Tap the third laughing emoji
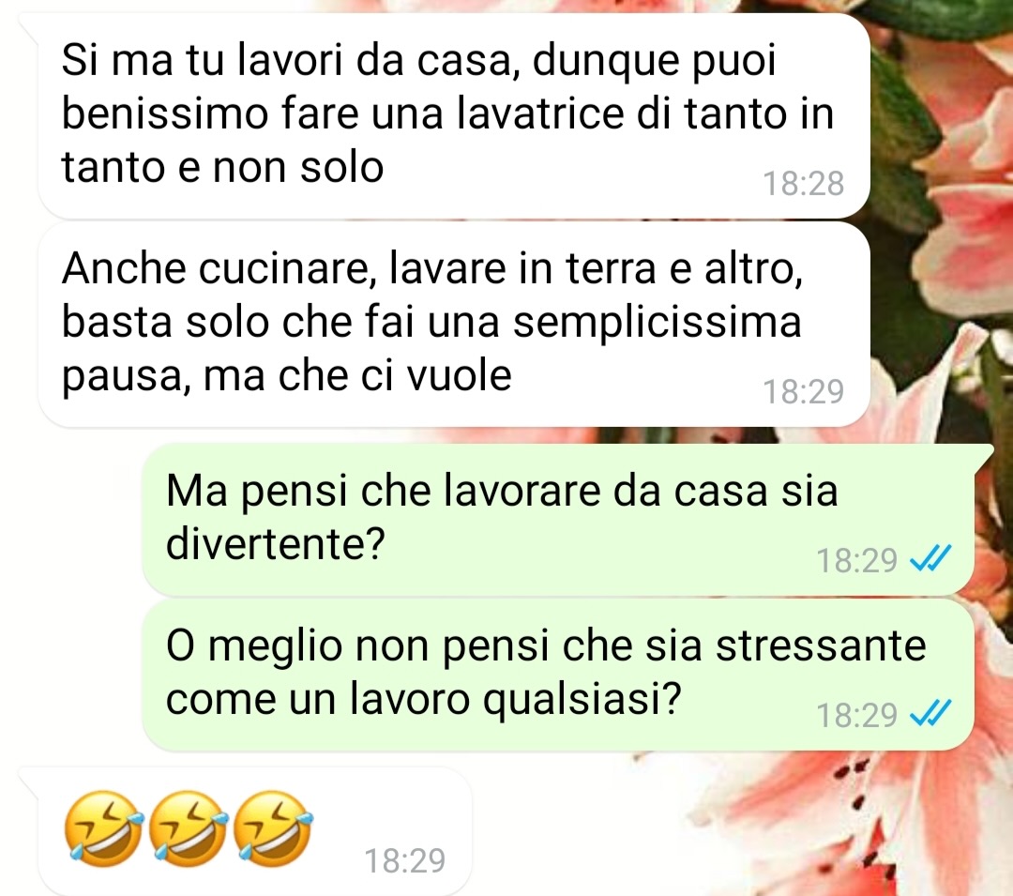This screenshot has width=1013, height=896. coord(273,828)
